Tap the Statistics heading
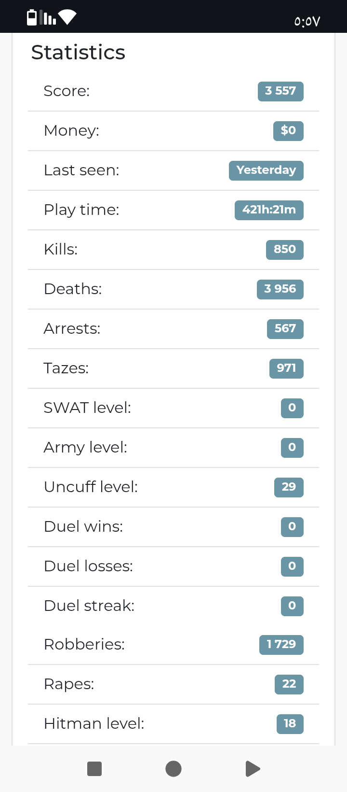Image resolution: width=347 pixels, height=792 pixels. click(x=78, y=52)
